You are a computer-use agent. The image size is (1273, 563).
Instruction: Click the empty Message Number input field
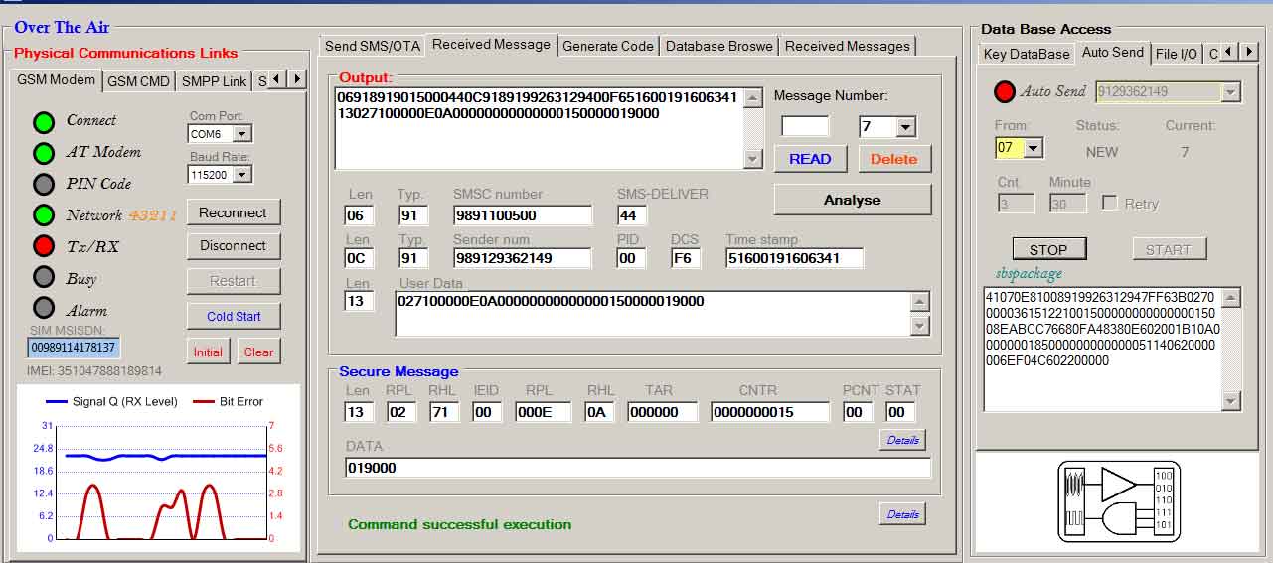(805, 127)
